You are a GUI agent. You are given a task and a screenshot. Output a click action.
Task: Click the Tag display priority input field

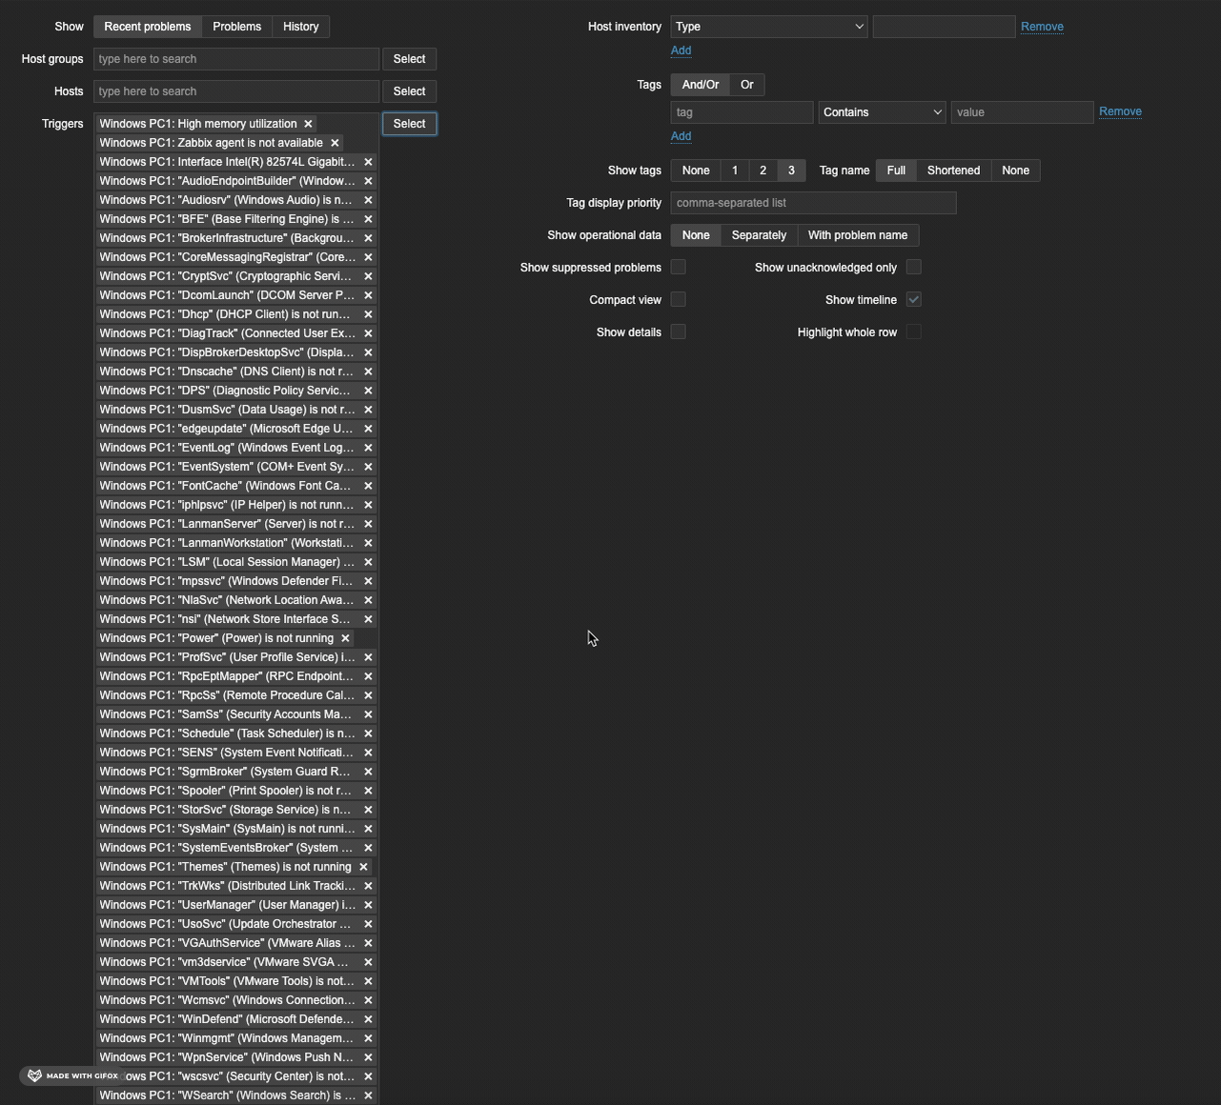pyautogui.click(x=813, y=203)
